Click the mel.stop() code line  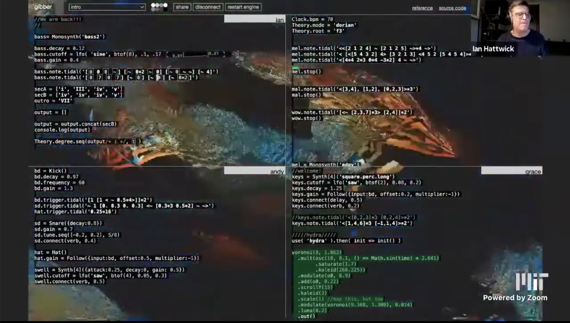coord(306,72)
